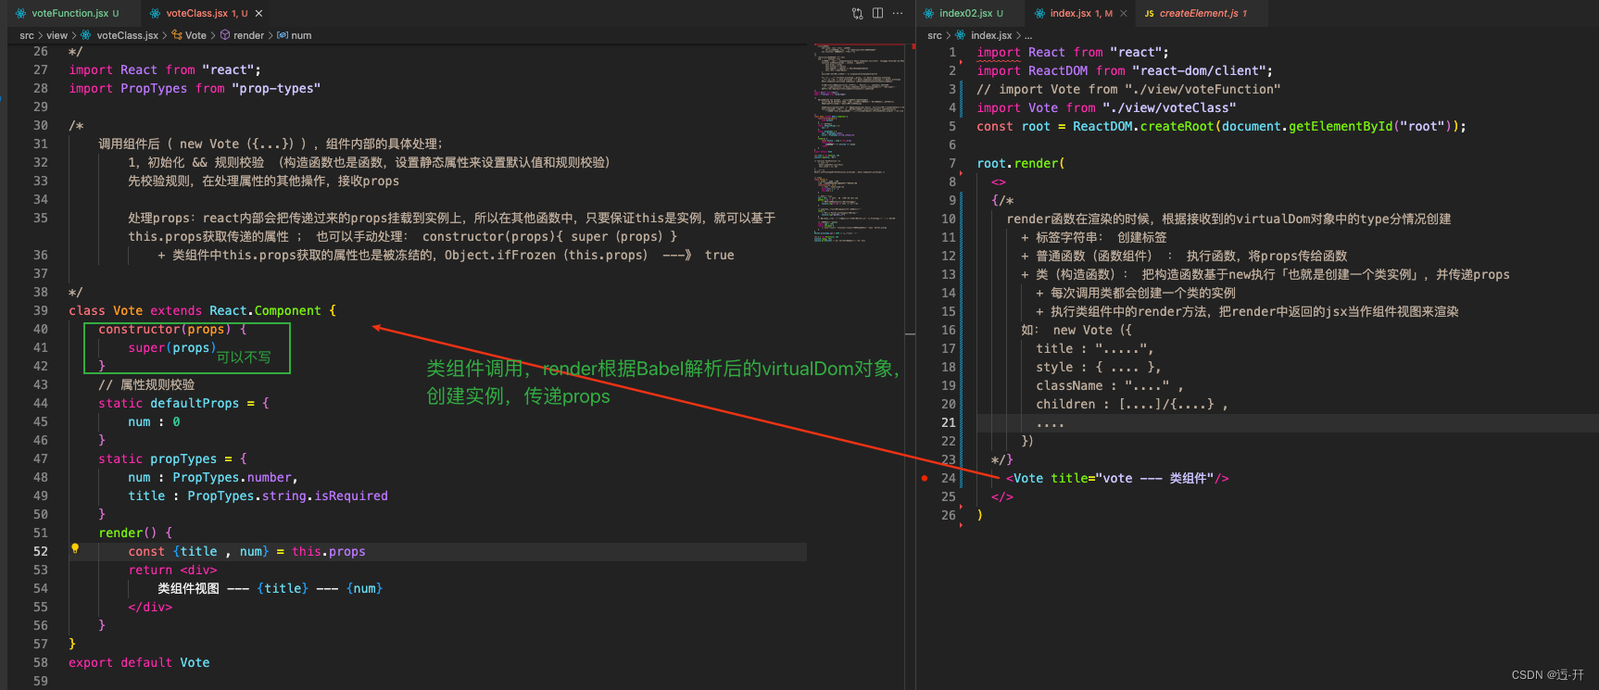1599x690 pixels.
Task: Click the compare changes icon in left editor
Action: 857,13
